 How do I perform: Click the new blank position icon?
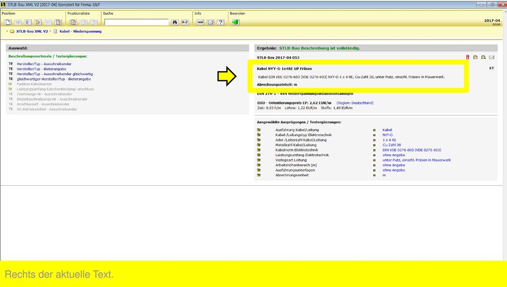point(8,22)
